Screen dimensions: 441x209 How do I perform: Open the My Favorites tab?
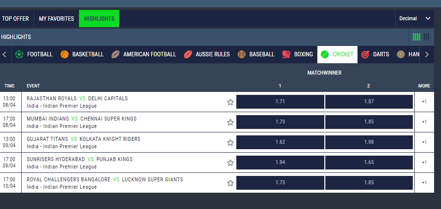pyautogui.click(x=56, y=19)
